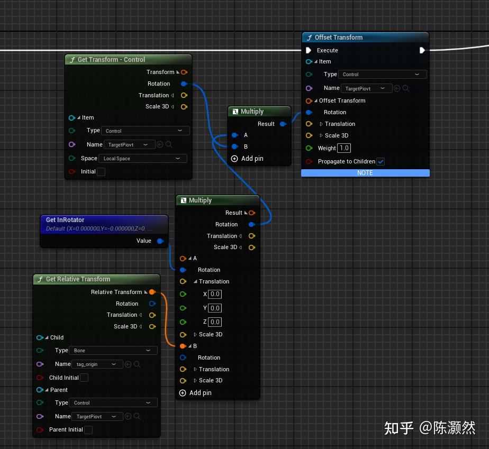Open the Space dropdown showing Local Space
The height and width of the screenshot is (449, 489).
pos(142,158)
